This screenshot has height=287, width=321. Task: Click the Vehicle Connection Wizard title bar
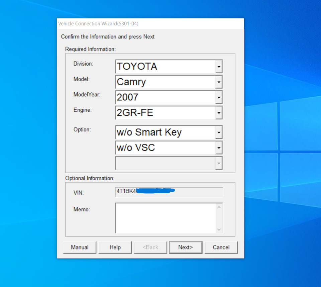pyautogui.click(x=150, y=23)
